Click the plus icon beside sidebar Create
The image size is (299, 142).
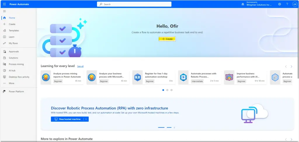(x=4, y=24)
